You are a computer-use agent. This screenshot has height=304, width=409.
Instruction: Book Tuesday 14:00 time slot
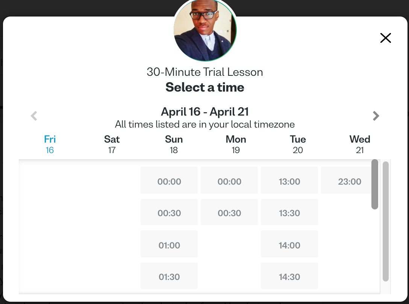[289, 244]
